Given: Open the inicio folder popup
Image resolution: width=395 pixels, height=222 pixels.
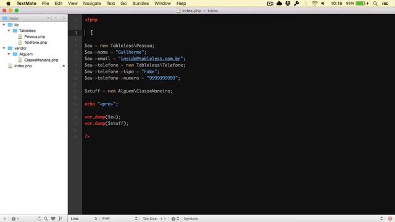Looking at the screenshot, I should (x=26, y=18).
